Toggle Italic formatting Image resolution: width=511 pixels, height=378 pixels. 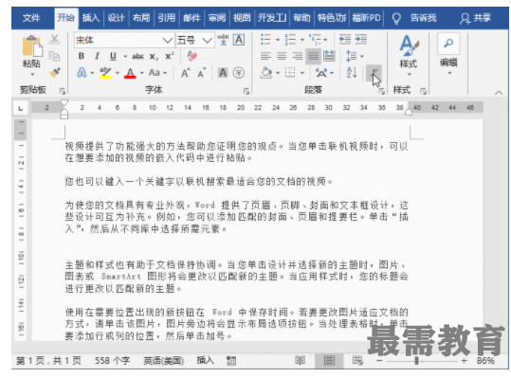[x=97, y=56]
